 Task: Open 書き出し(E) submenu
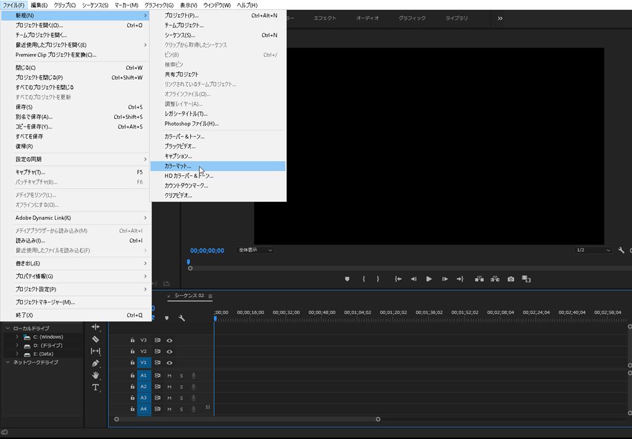[76, 264]
